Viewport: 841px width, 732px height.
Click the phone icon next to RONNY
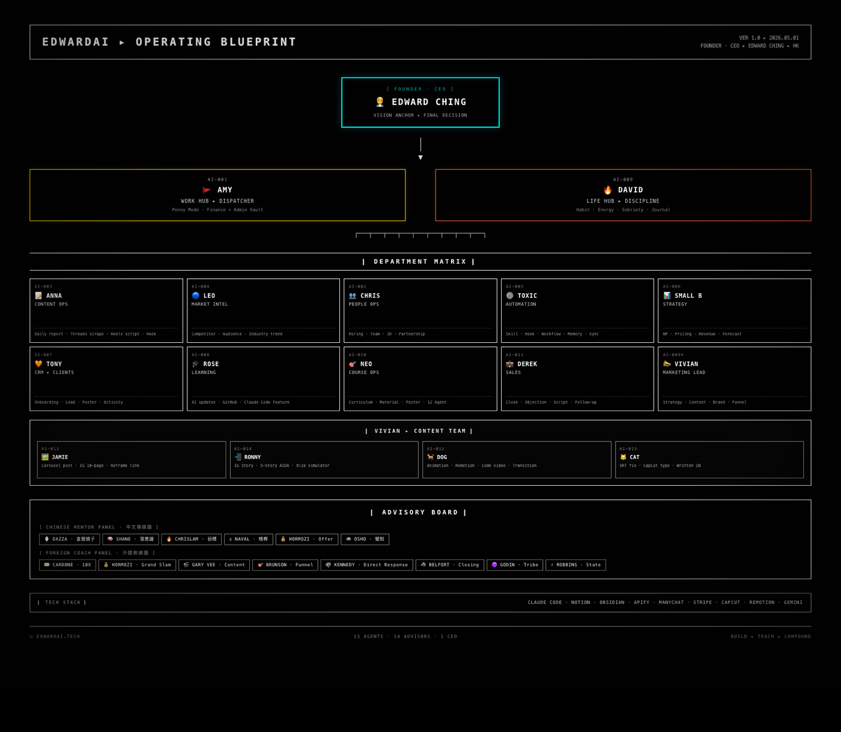point(238,457)
